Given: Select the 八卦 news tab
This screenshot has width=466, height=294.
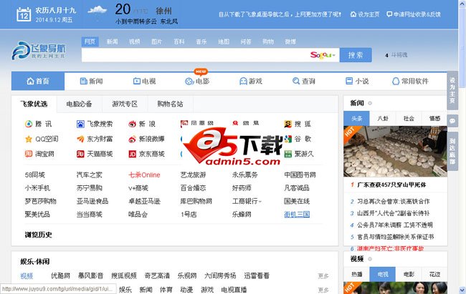Looking at the screenshot, I should point(383,118).
